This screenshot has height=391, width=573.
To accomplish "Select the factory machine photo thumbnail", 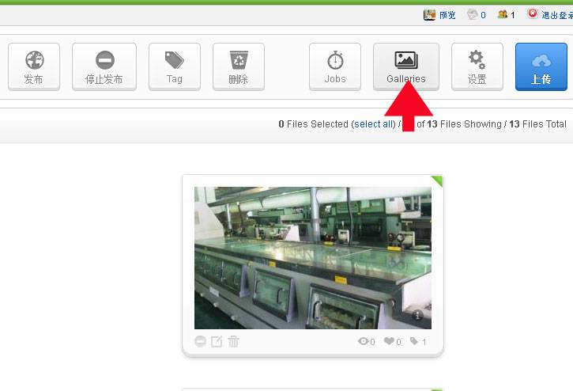I will point(313,257).
